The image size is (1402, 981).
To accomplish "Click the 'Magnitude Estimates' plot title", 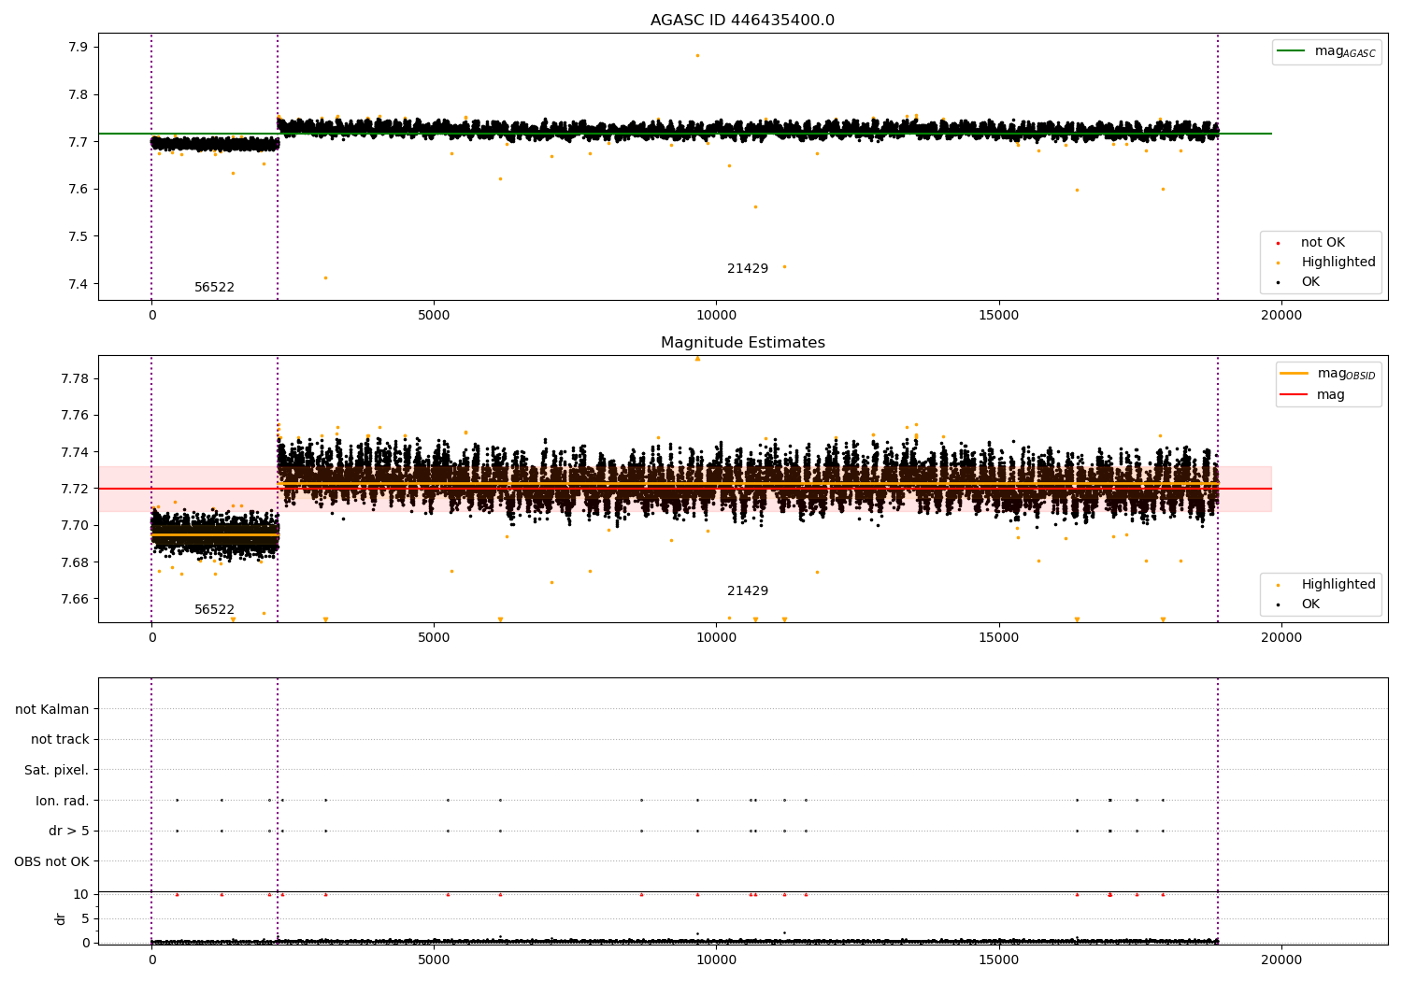I will point(742,343).
